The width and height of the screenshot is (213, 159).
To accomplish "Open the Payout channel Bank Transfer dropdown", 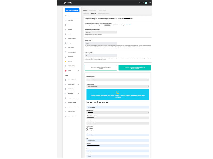I will point(118,80).
